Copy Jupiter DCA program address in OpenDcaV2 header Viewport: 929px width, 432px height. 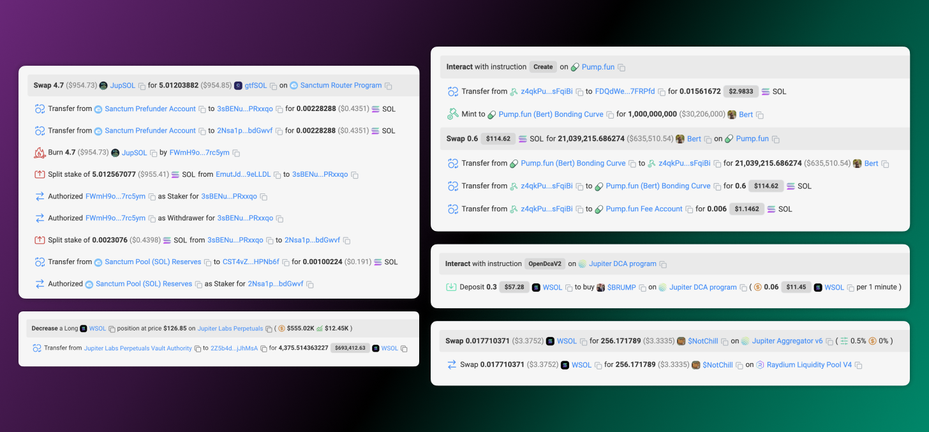click(663, 264)
